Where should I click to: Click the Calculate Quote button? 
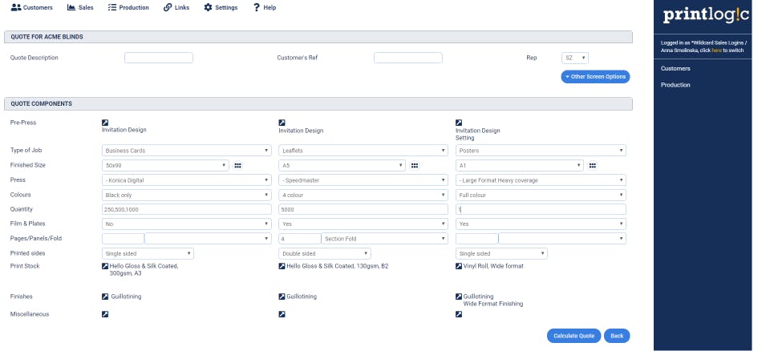(573, 336)
